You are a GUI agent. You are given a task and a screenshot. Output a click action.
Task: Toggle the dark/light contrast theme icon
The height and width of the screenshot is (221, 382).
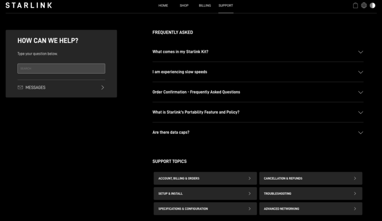(372, 5)
